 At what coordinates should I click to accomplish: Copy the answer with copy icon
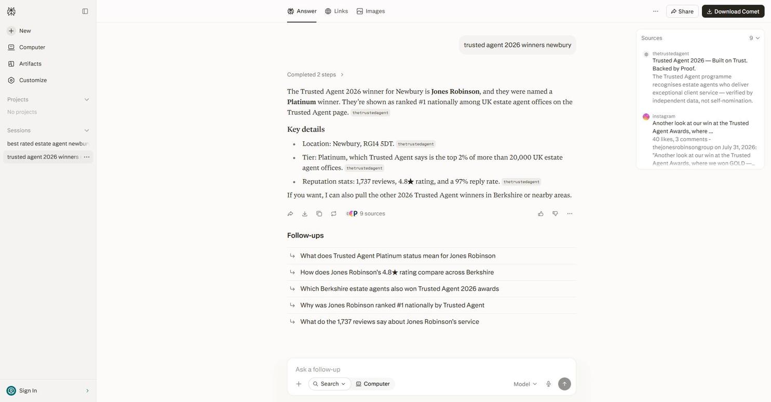(319, 214)
